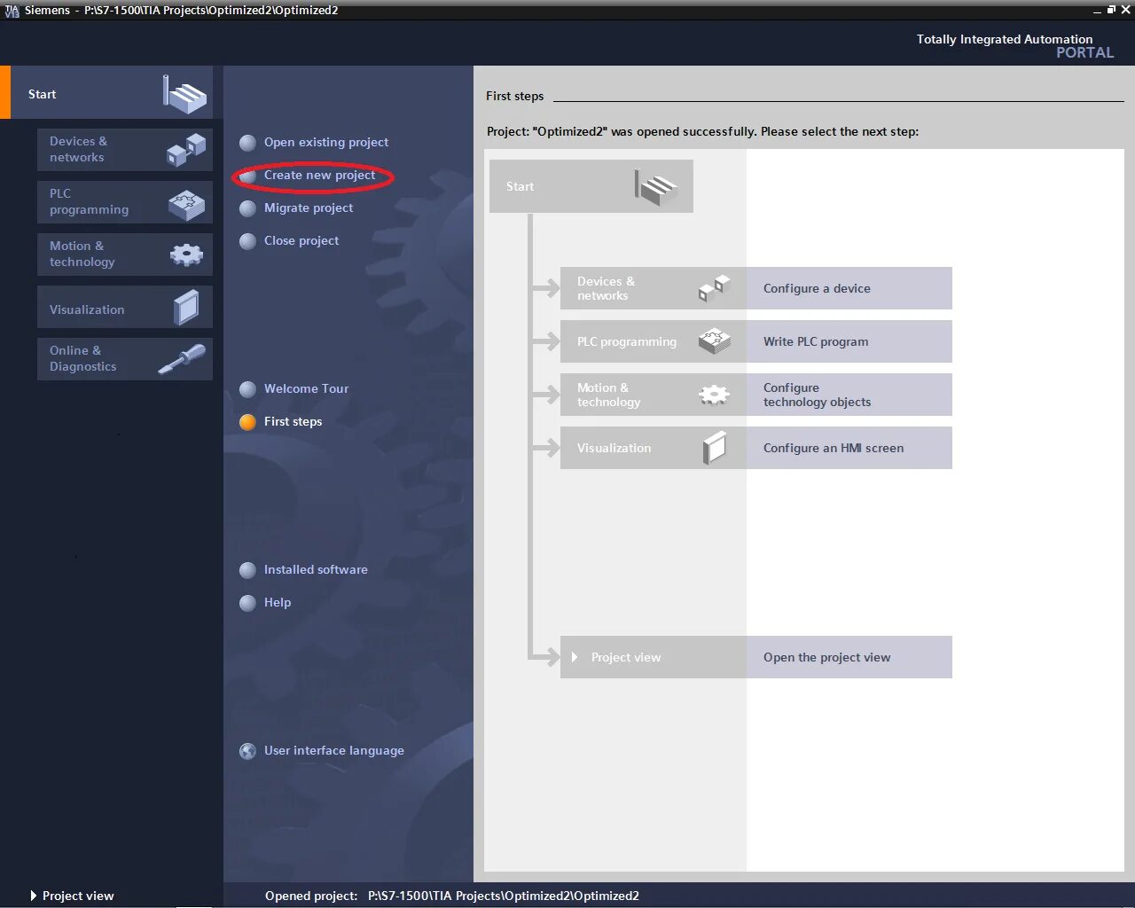Click the TIA application icon in title bar
This screenshot has height=908, width=1135.
[x=12, y=11]
